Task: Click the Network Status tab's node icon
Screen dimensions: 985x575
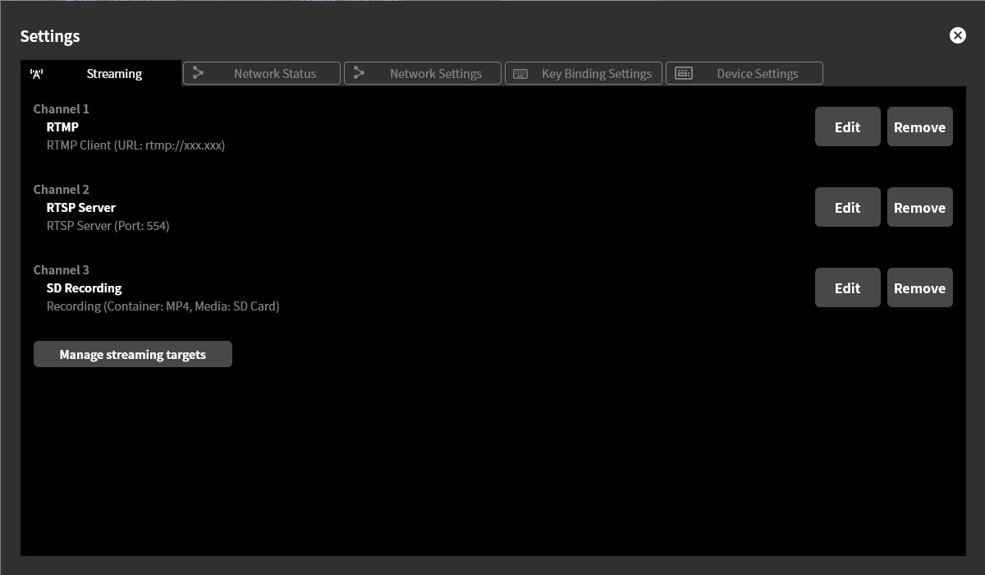Action: [198, 73]
